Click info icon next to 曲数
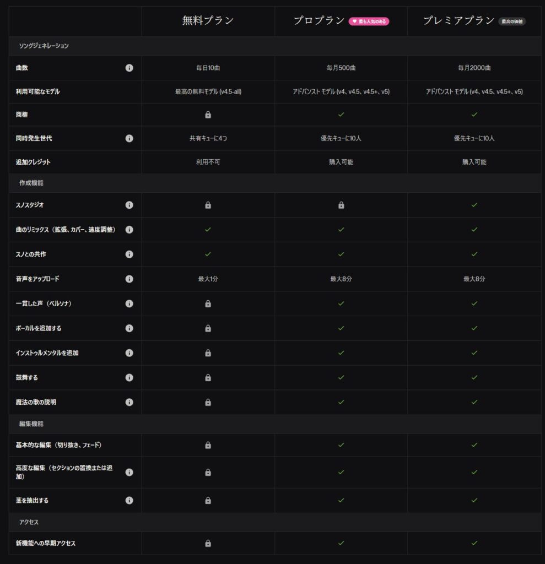The height and width of the screenshot is (564, 545). (129, 68)
